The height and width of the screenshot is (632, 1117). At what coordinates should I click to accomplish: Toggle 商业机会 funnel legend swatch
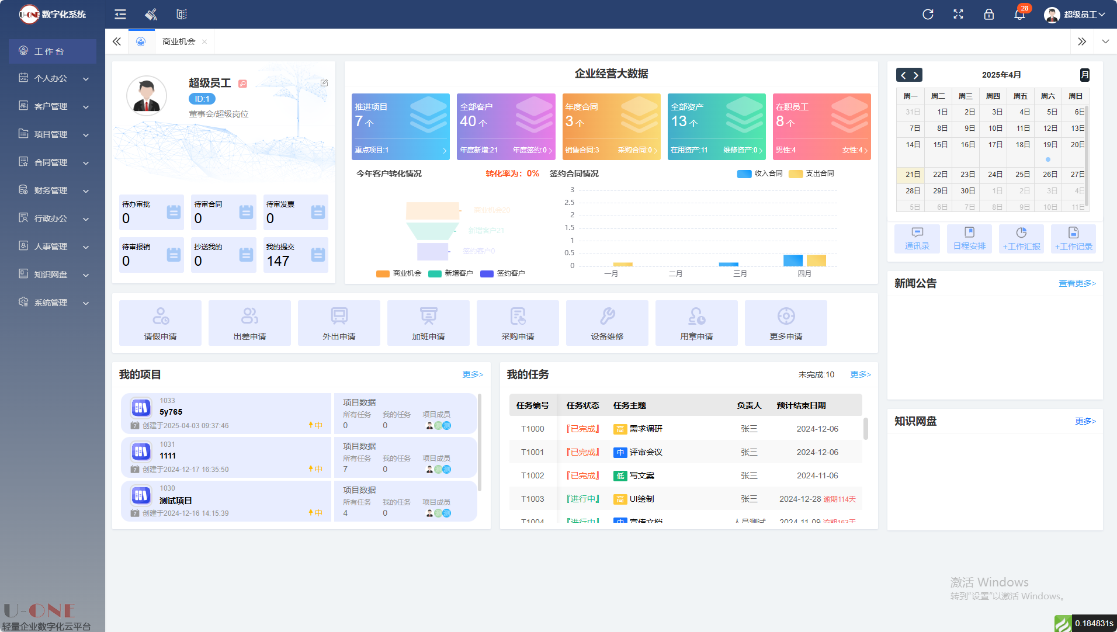pyautogui.click(x=383, y=273)
